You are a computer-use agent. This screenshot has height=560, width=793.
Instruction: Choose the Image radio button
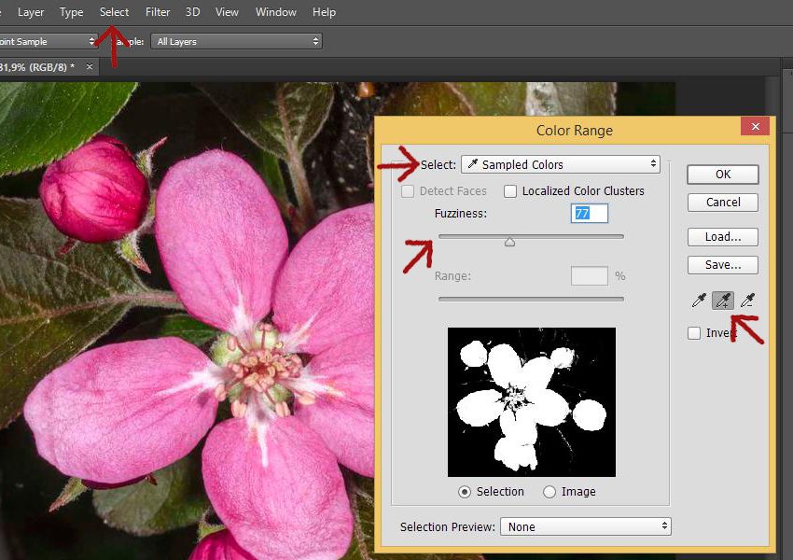click(550, 492)
